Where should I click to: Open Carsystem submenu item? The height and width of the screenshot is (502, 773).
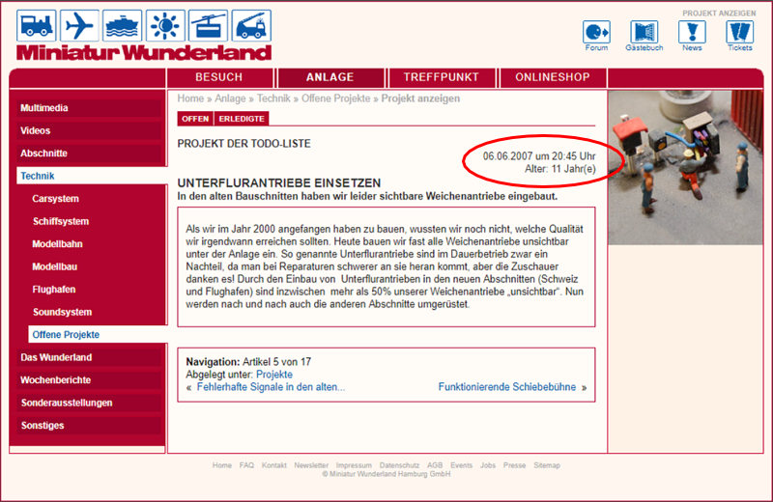[x=55, y=199]
